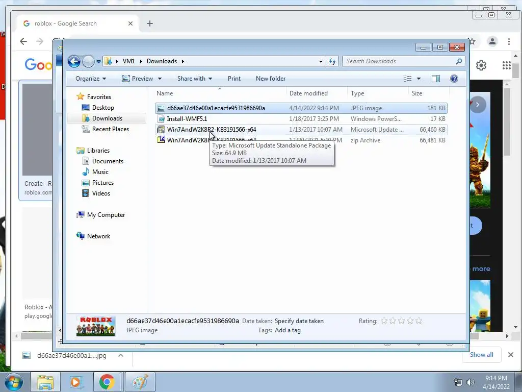Click Downloads in address breadcrumb

[x=162, y=61]
